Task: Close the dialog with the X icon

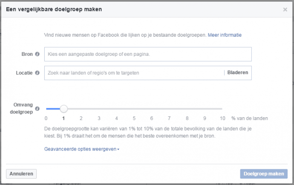Action: tap(285, 9)
